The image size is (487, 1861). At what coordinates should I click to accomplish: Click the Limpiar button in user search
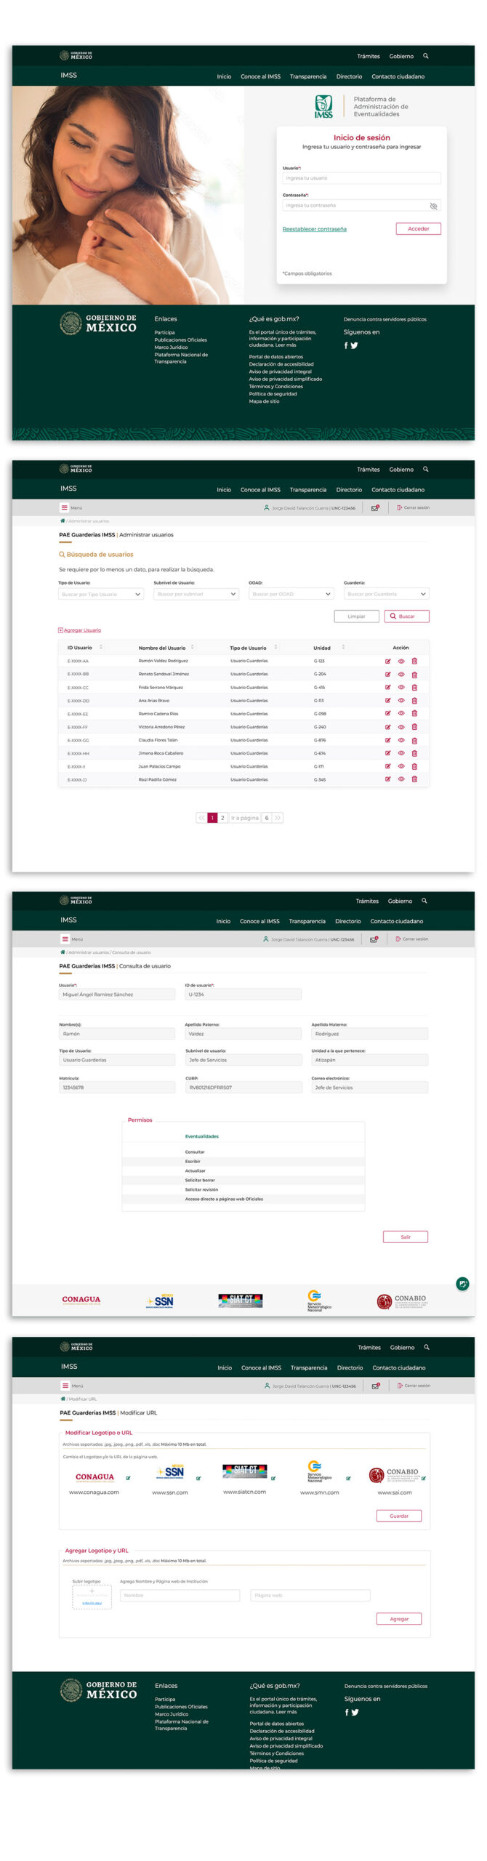coord(356,616)
